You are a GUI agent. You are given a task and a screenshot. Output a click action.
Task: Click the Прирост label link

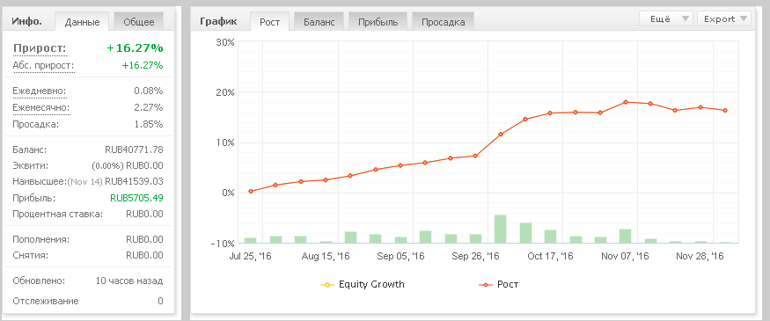coord(40,48)
